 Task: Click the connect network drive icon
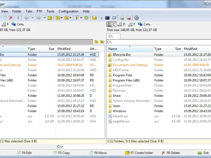point(122,18)
